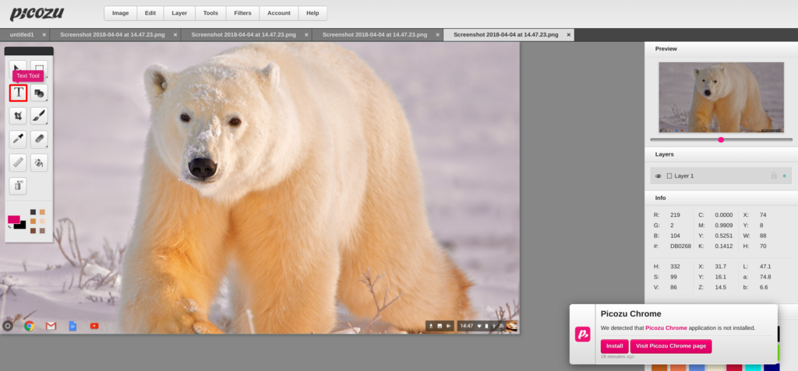The height and width of the screenshot is (371, 798).
Task: Click the Picozu logo
Action: tap(37, 13)
